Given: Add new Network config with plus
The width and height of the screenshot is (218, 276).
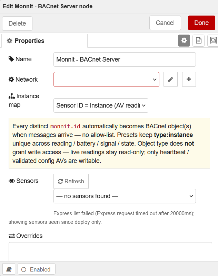Looking at the screenshot, I should pyautogui.click(x=189, y=80).
